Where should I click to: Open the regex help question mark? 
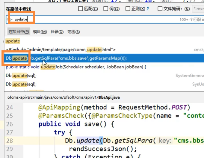pos(148,9)
